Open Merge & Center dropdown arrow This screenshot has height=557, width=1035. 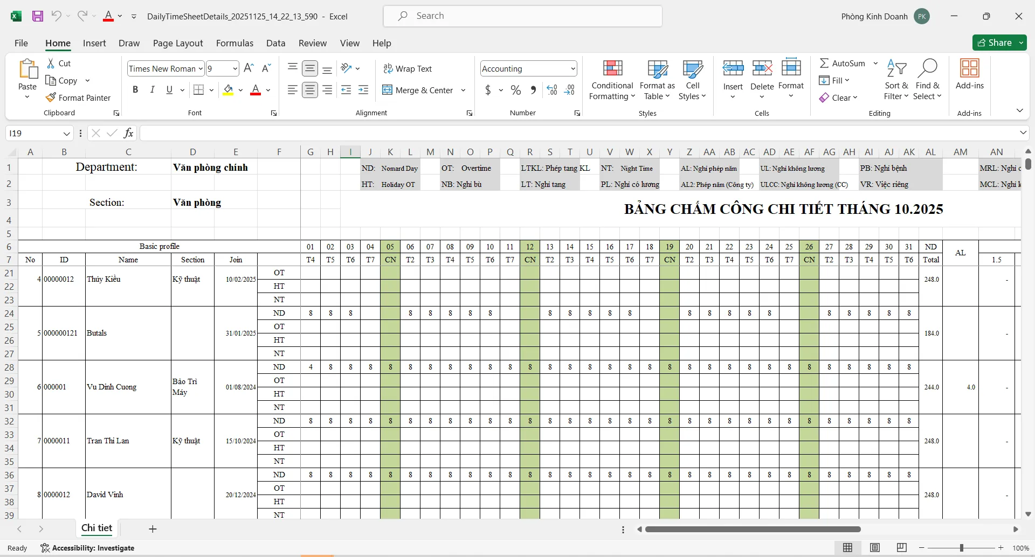[x=463, y=90]
